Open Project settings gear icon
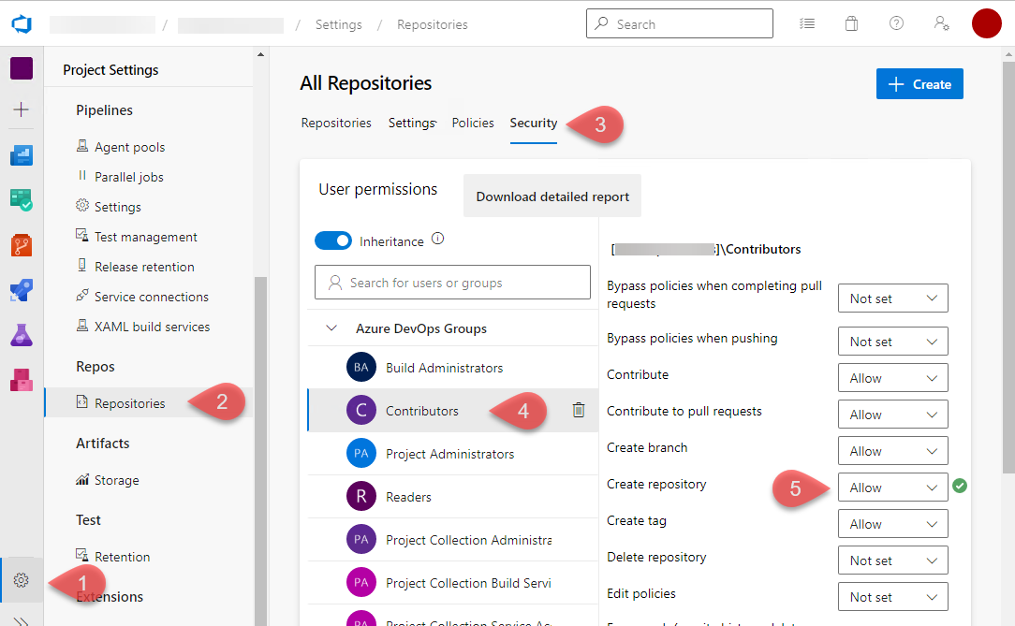1015x626 pixels. point(22,580)
